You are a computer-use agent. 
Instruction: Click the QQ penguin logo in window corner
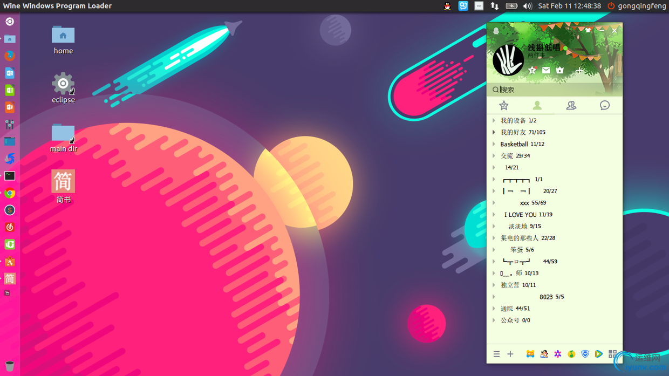point(496,31)
